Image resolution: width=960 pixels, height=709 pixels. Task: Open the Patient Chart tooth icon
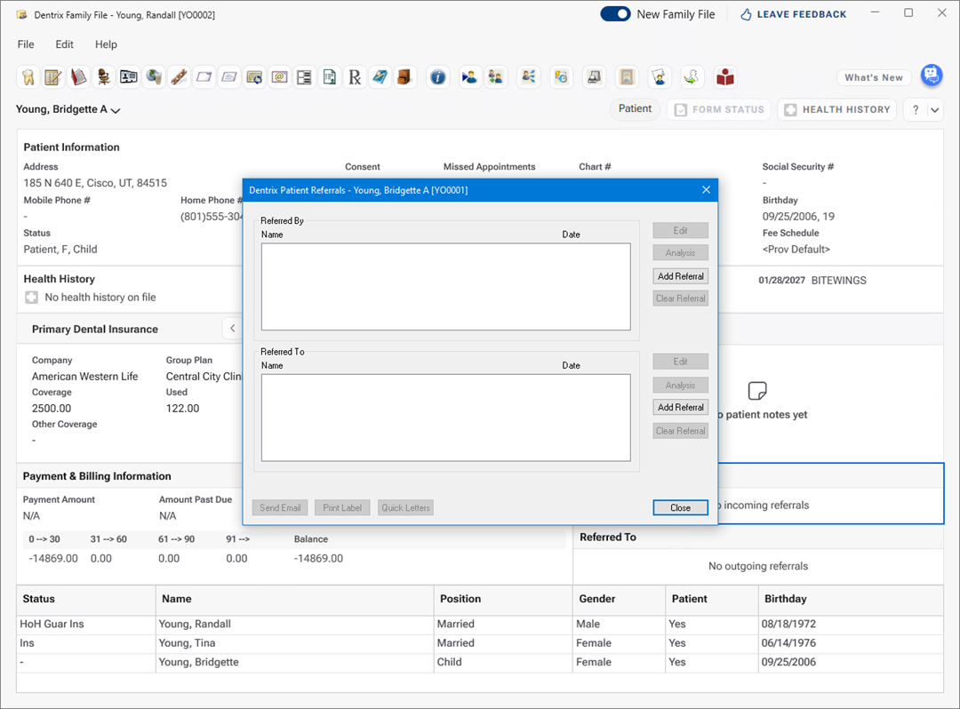(x=28, y=77)
